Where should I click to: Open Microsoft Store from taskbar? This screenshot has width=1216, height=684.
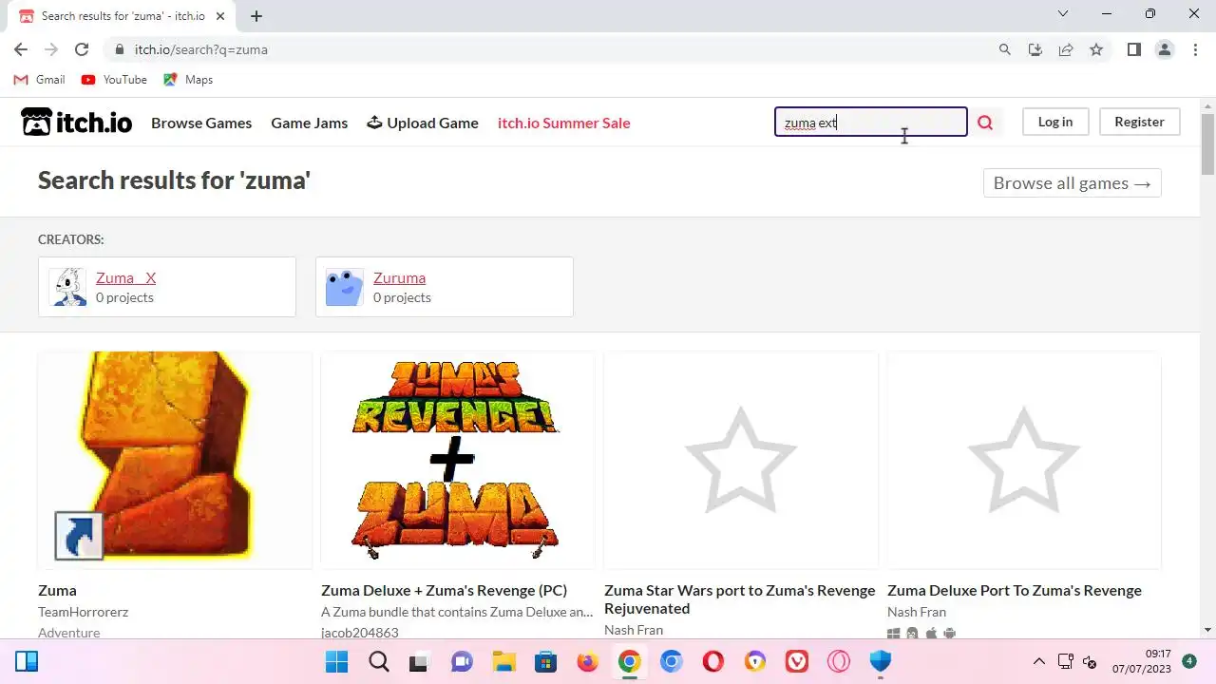tap(545, 661)
